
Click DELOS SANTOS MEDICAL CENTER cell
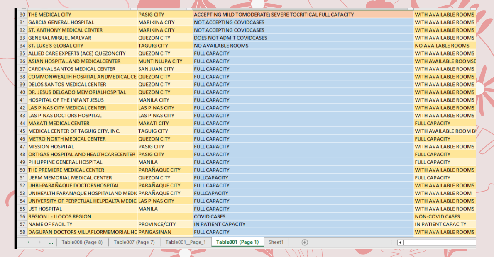[82, 84]
